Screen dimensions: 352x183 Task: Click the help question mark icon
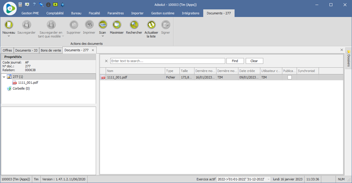(x=34, y=4)
